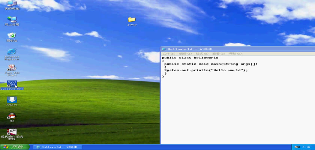Click the line "public static void main(String args[])"
The height and width of the screenshot is (150, 315).
[211, 64]
